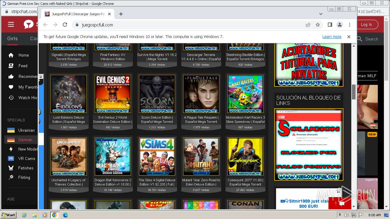Screen dimensions: 390x219
Task: Open Chrome three-dot menu
Action: (349, 25)
